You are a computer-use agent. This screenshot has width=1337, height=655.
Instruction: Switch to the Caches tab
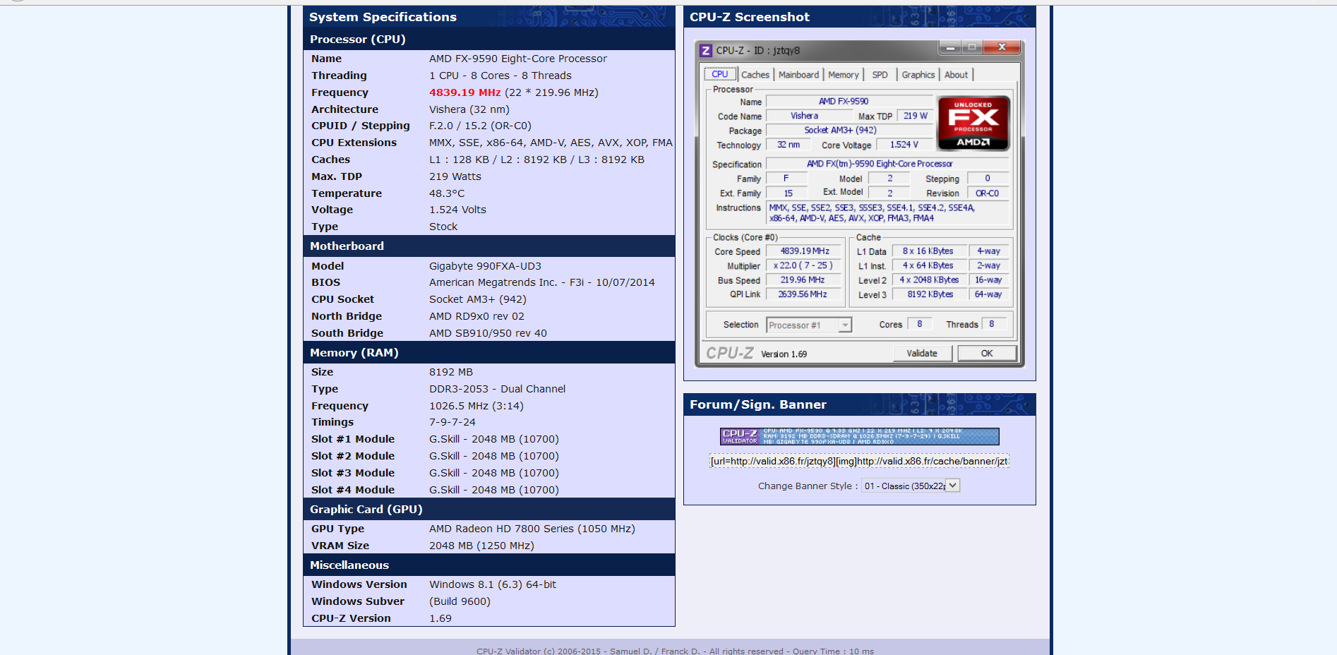click(755, 75)
